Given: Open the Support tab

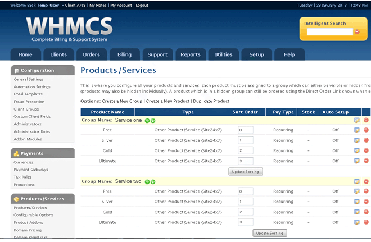Looking at the screenshot, I should pos(157,54).
